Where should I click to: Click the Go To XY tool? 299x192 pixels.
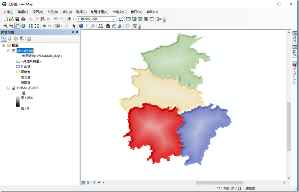coord(121,26)
